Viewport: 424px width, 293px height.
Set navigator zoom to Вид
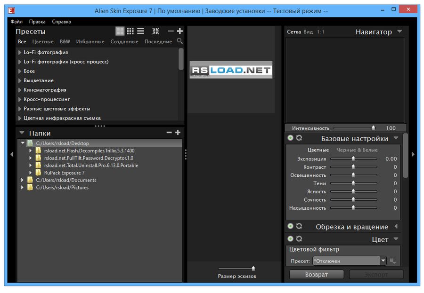click(308, 32)
